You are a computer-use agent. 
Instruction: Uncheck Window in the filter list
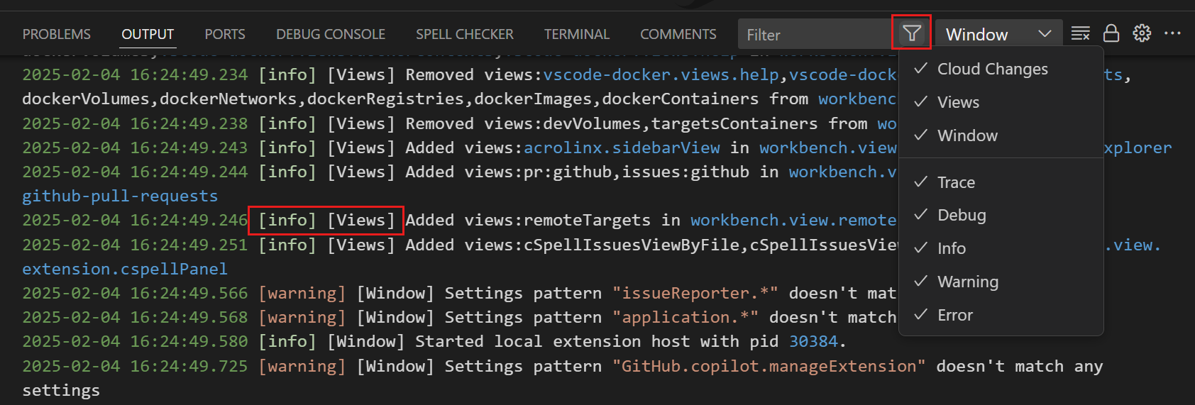[x=967, y=135]
